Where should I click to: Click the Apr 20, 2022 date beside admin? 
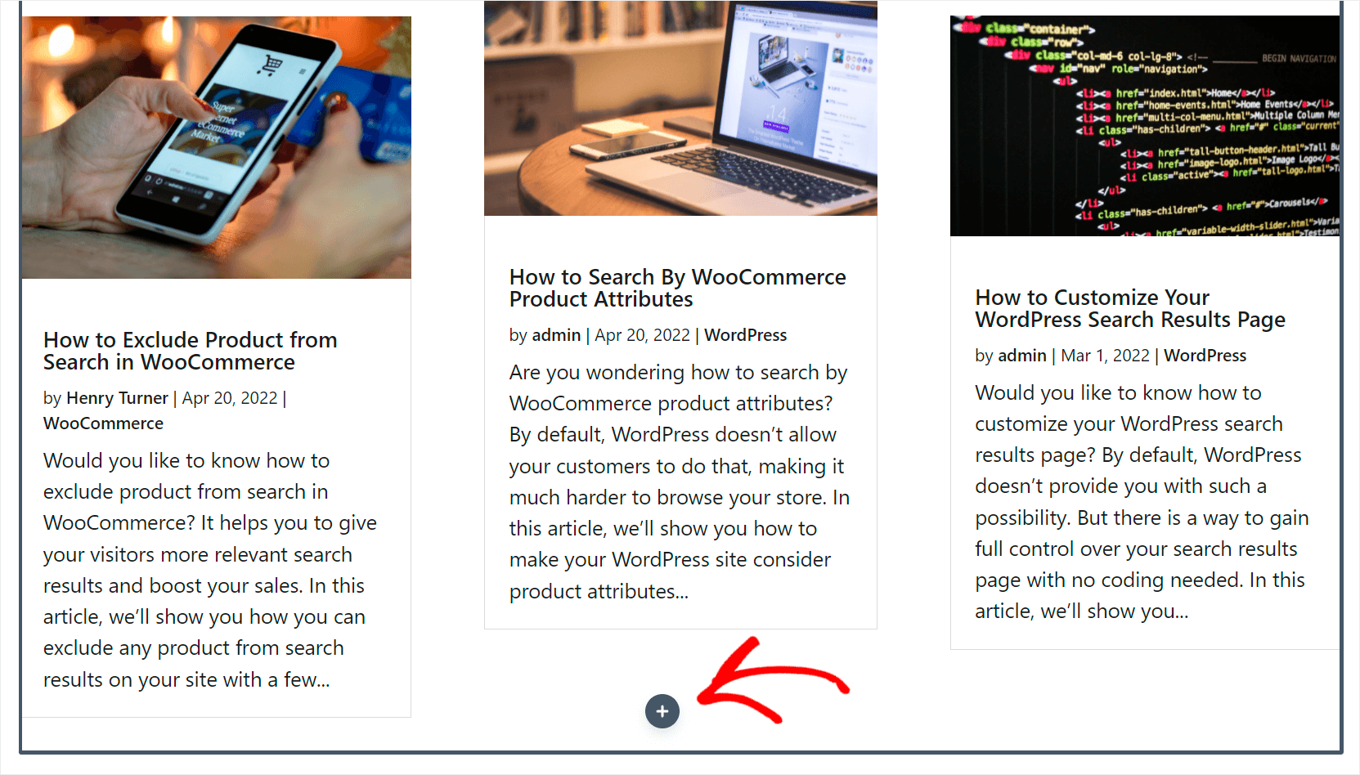point(642,335)
